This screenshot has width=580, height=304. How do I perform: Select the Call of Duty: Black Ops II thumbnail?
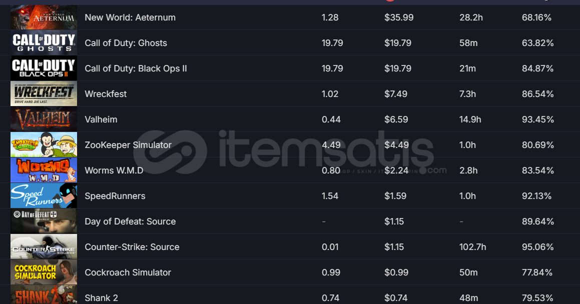coord(44,68)
